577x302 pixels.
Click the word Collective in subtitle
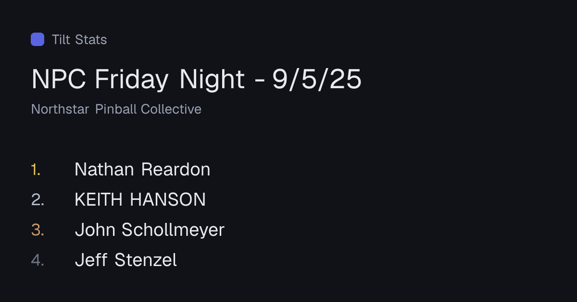tap(171, 109)
